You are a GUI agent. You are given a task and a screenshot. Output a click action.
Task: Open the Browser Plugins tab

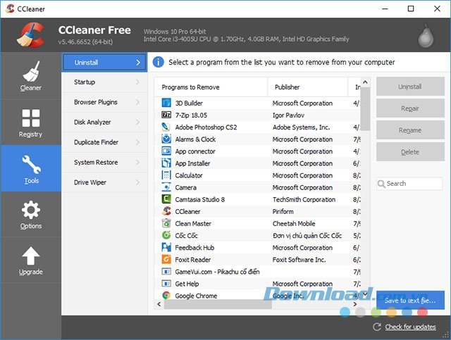105,102
